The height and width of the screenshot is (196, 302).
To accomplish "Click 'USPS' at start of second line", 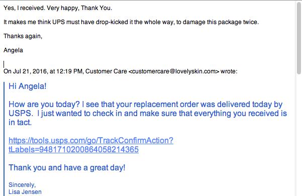I will click(20, 114).
